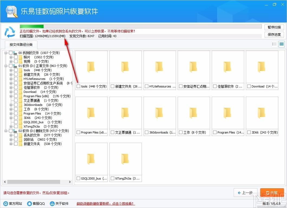Collapse the 00 找到的文件 tree node
The width and height of the screenshot is (287, 208).
6,53
